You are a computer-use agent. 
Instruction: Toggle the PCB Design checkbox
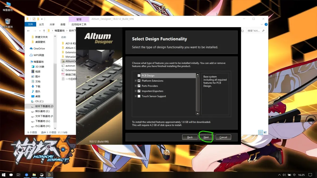pos(139,76)
